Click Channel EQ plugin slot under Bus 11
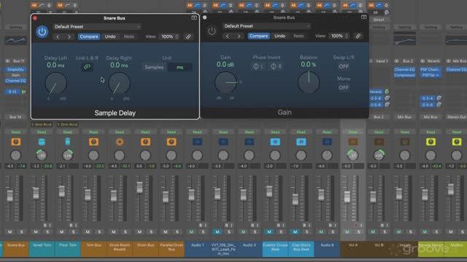 pos(15,81)
